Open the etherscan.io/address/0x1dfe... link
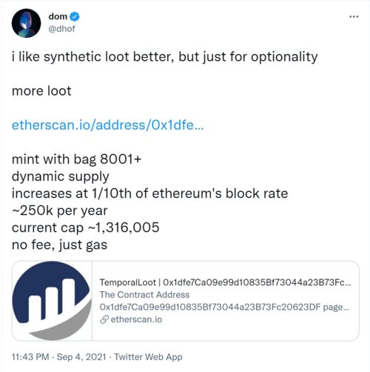370x372 pixels. [108, 125]
